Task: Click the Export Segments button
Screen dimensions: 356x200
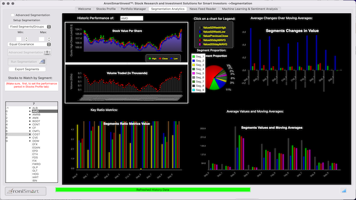Action: tap(27, 69)
